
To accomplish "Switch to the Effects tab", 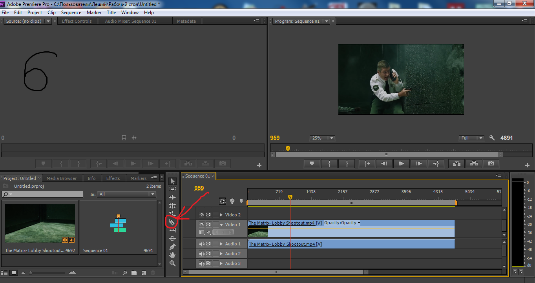I will 113,178.
